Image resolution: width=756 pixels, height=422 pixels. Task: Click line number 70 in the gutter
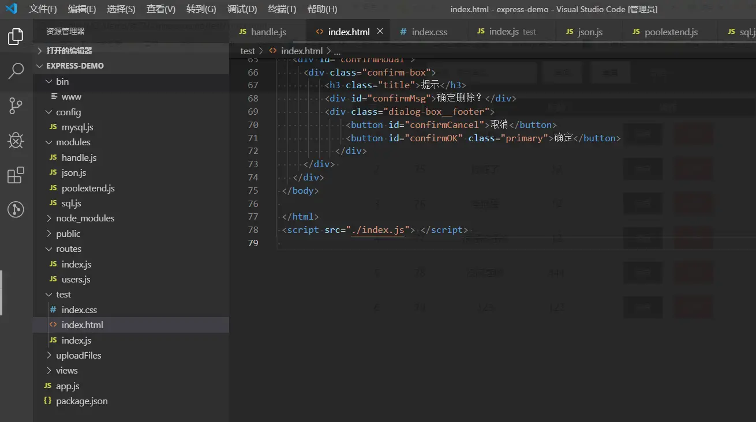pos(253,125)
